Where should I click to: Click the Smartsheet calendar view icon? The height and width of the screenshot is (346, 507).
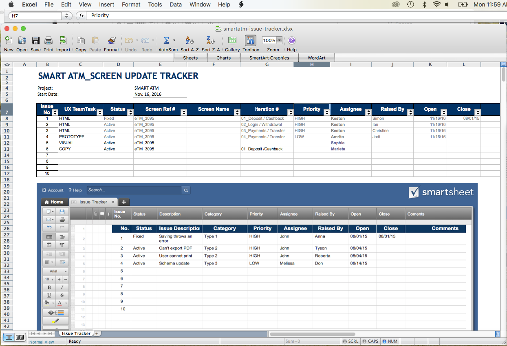click(49, 245)
